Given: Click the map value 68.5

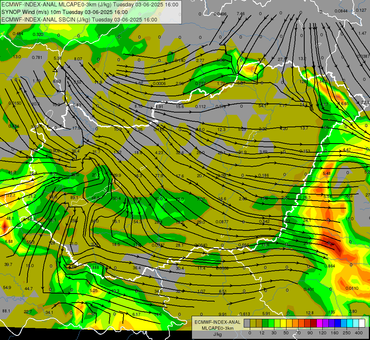Looking at the screenshot, I should (x=96, y=198).
